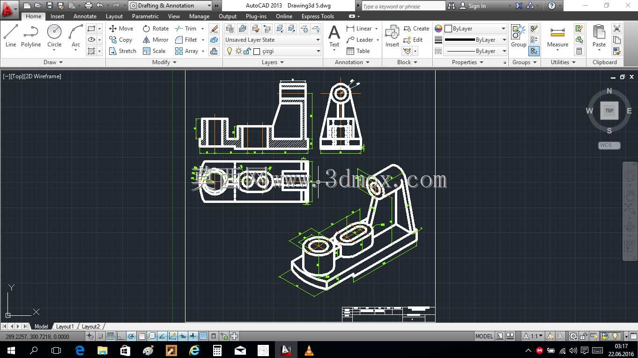
Task: Click the TOP face of the ViewCube
Action: tap(609, 111)
